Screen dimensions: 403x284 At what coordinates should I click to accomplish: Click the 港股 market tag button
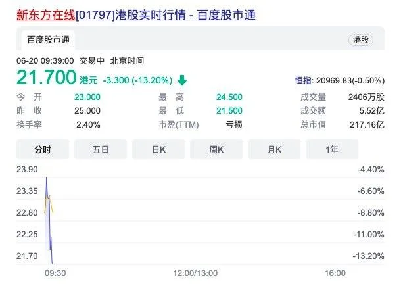[x=361, y=40]
